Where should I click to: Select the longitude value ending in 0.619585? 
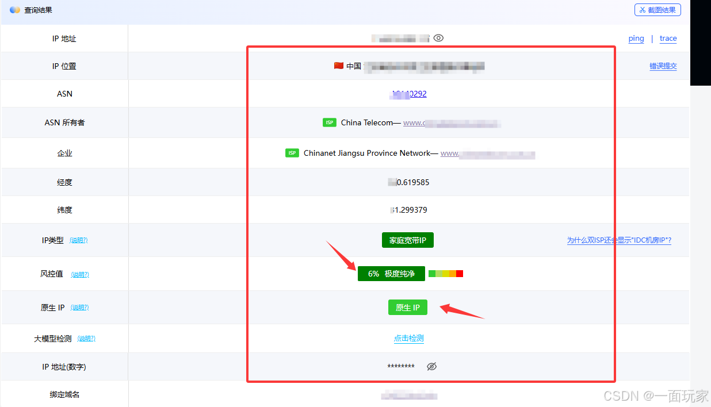409,182
